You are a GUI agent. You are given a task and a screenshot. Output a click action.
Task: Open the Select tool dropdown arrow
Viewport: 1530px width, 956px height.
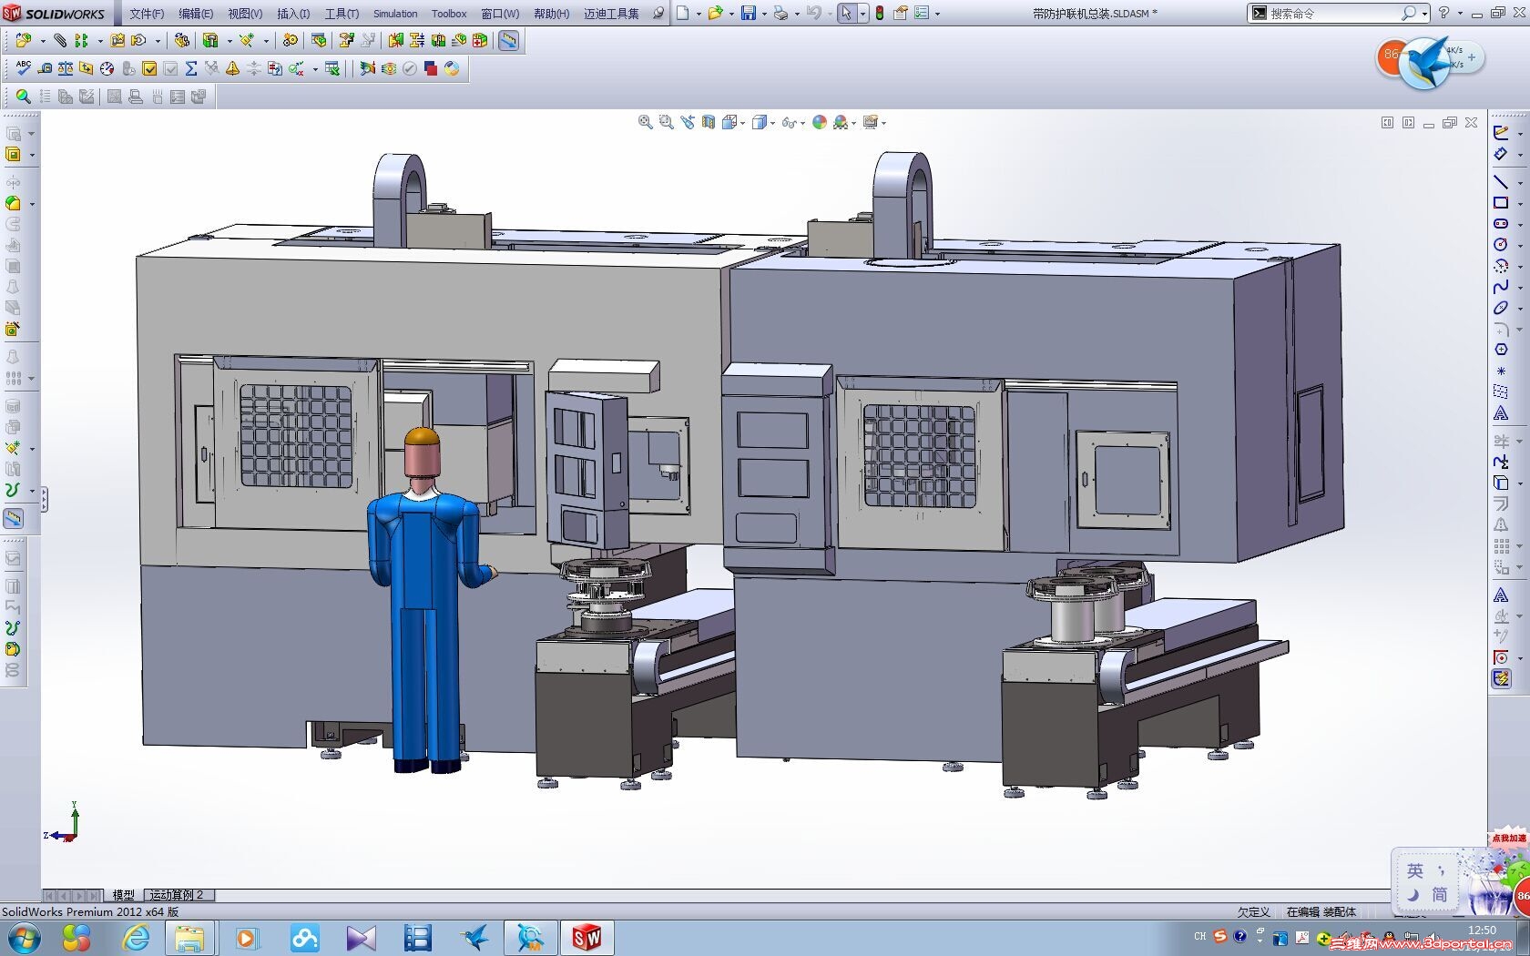(862, 15)
